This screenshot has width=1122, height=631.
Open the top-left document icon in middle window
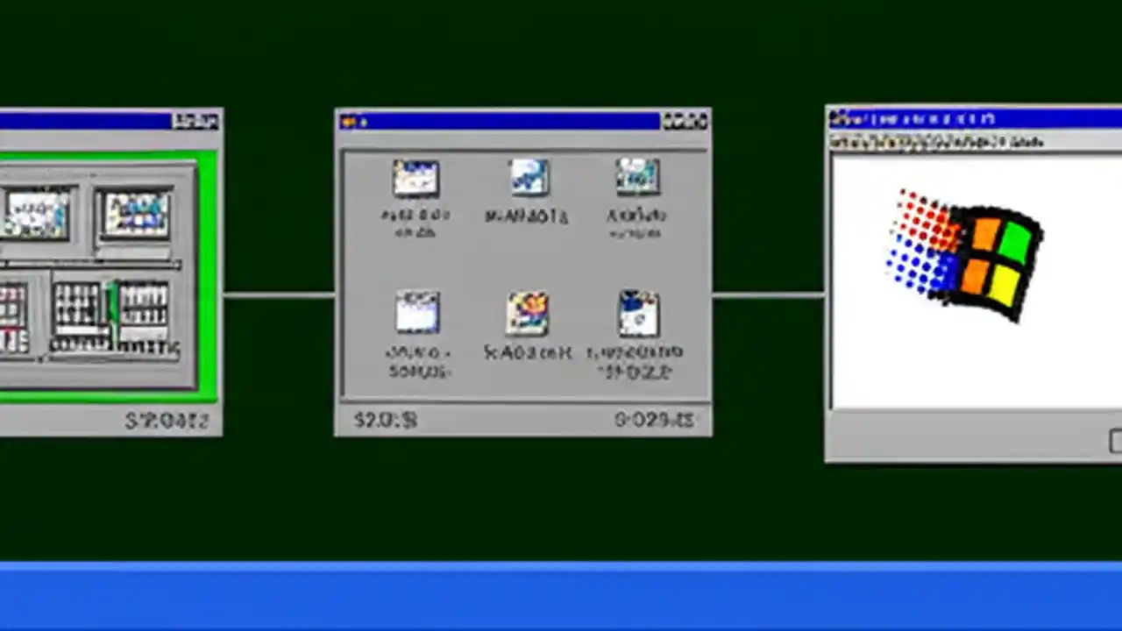tap(415, 178)
